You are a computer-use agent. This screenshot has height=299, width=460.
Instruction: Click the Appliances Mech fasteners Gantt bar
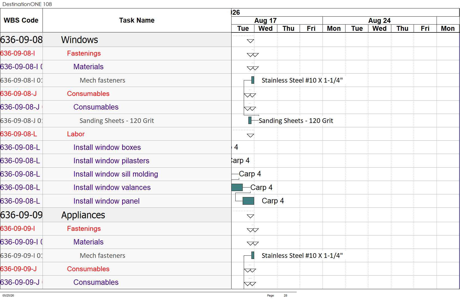[x=253, y=255]
